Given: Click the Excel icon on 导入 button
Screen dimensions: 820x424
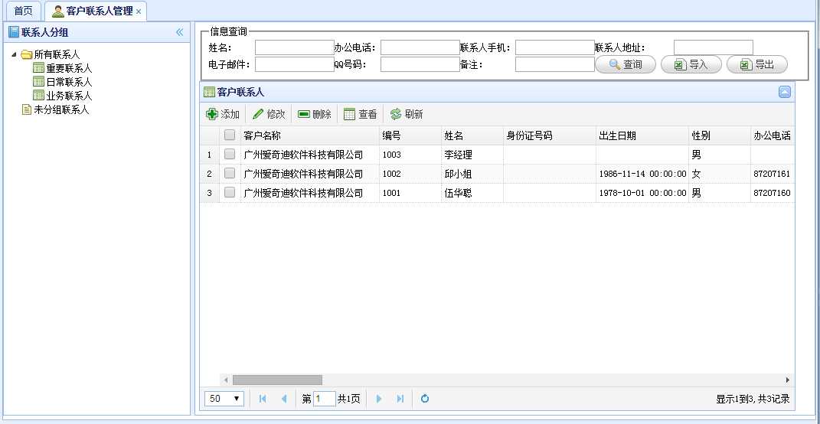Looking at the screenshot, I should [680, 64].
